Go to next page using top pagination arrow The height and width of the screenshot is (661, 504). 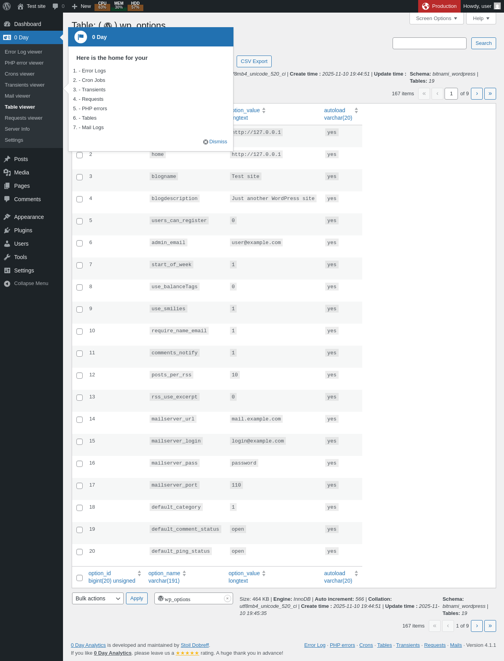pyautogui.click(x=477, y=94)
